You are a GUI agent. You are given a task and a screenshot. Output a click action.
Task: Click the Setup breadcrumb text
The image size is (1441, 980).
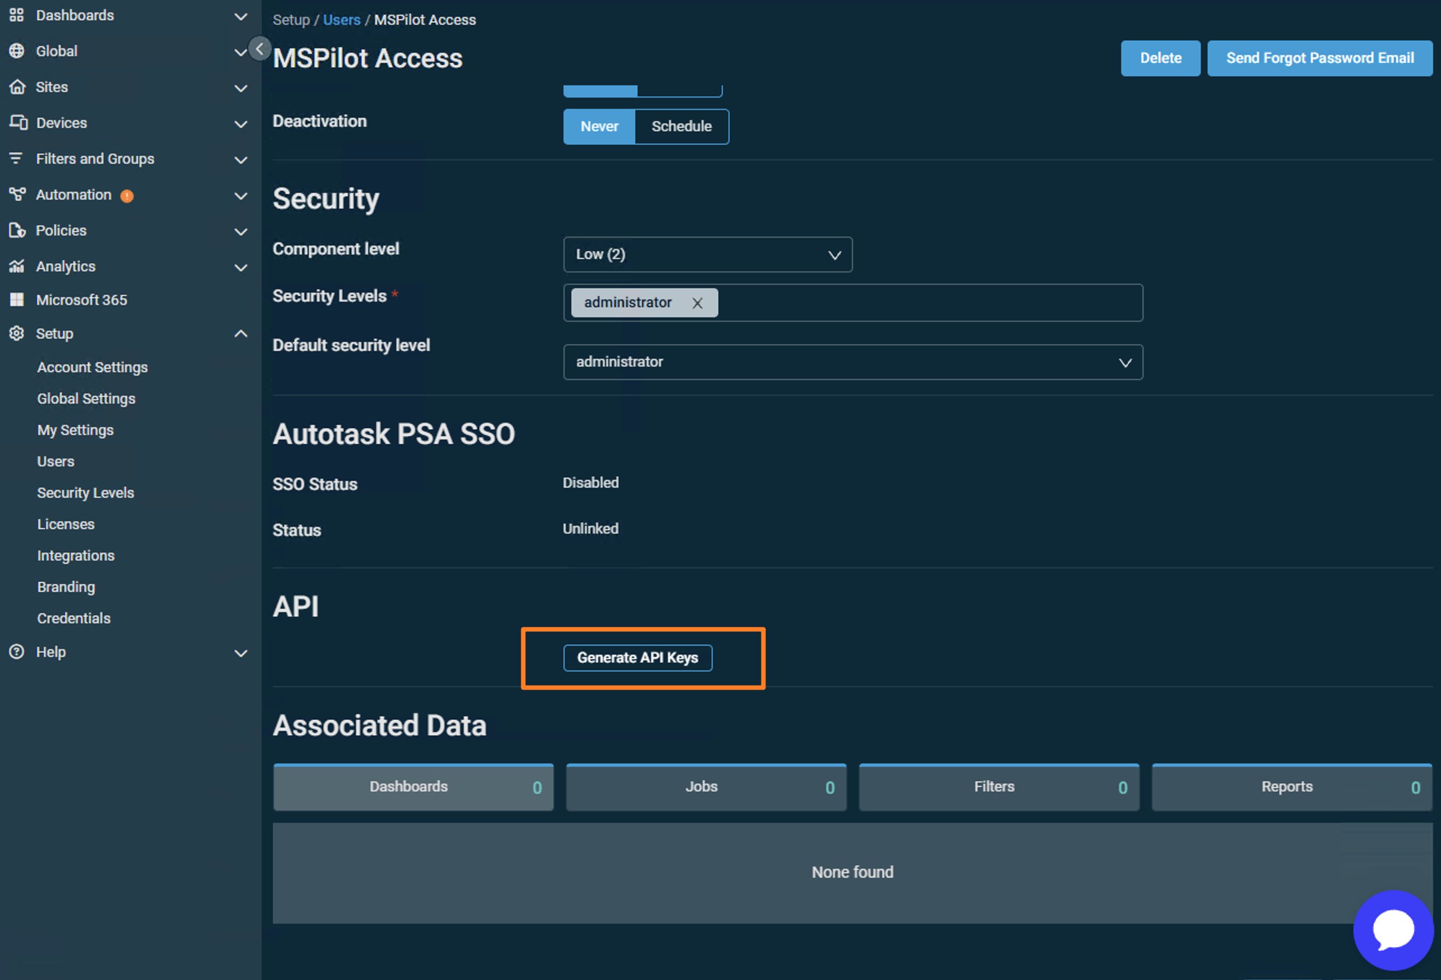click(291, 20)
